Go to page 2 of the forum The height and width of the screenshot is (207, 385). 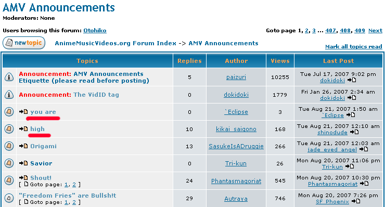click(306, 31)
